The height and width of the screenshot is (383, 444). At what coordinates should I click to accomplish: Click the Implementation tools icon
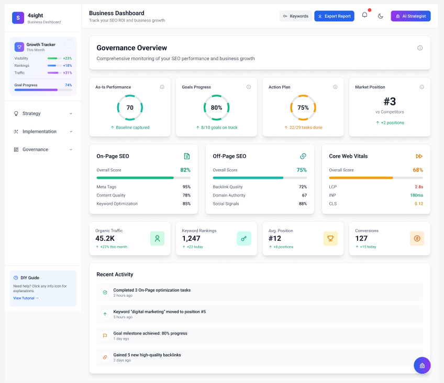click(x=16, y=132)
